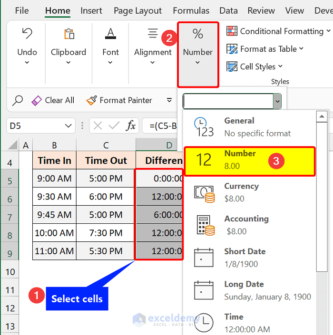Choose the General 123 format icon
This screenshot has width=333, height=335.
[204, 127]
